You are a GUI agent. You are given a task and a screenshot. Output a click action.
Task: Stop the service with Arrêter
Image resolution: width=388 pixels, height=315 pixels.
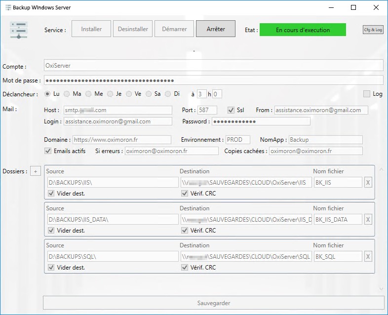tap(216, 29)
